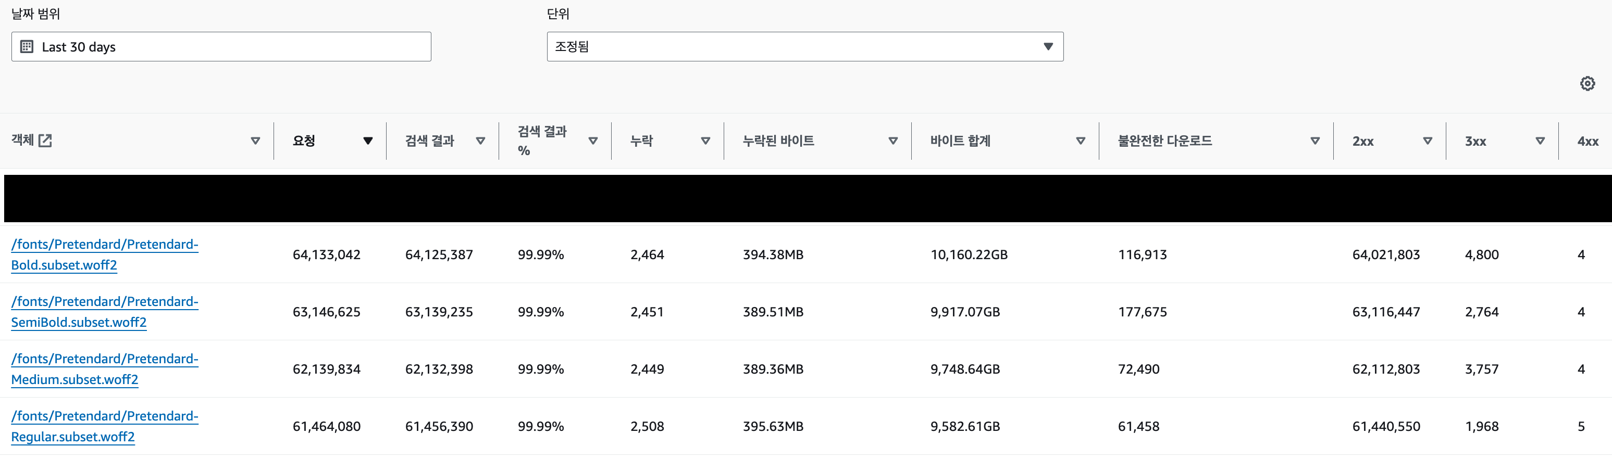
Task: Sort by 누락 column arrow
Action: [x=706, y=141]
